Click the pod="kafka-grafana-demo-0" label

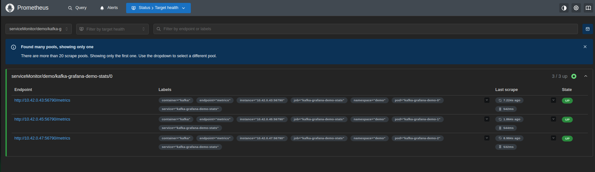[418, 100]
